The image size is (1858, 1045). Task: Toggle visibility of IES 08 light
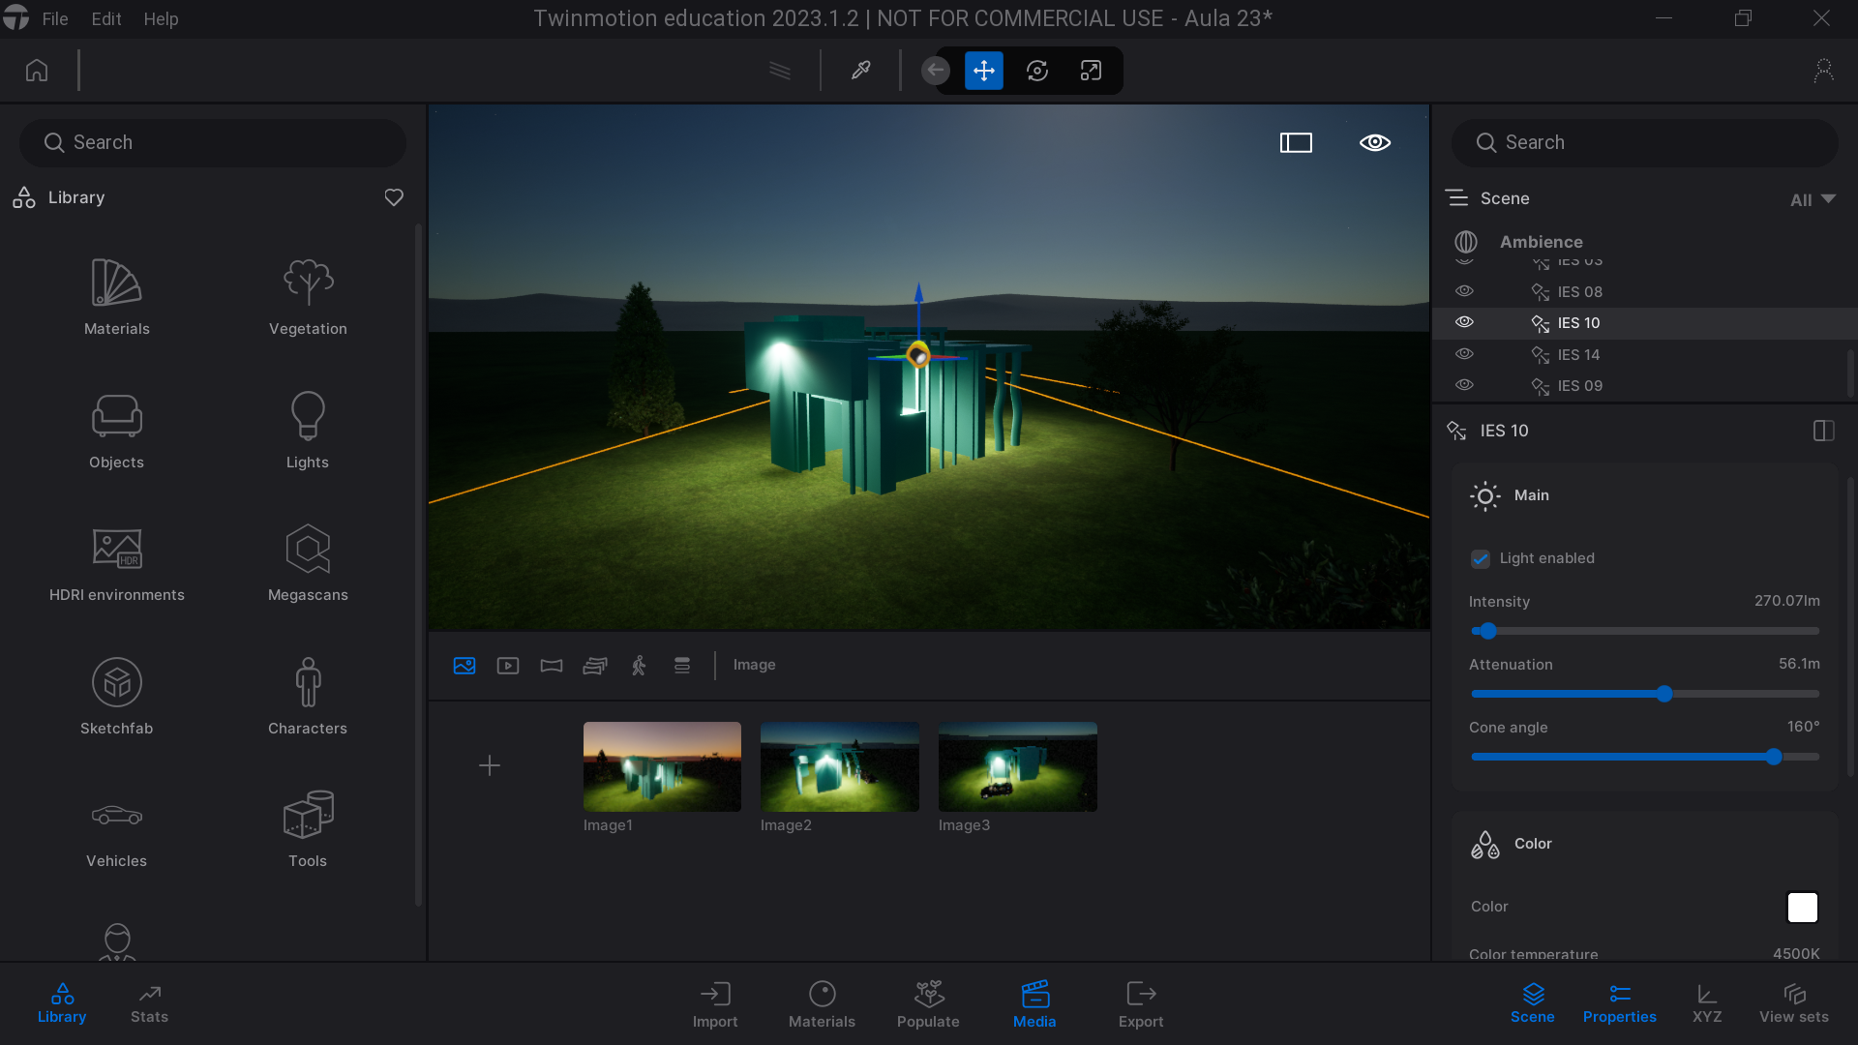1464,291
